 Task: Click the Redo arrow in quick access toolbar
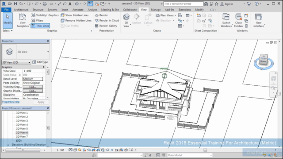pos(36,4)
